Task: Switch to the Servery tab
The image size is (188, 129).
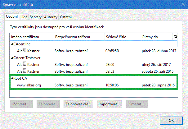Action: [36, 17]
